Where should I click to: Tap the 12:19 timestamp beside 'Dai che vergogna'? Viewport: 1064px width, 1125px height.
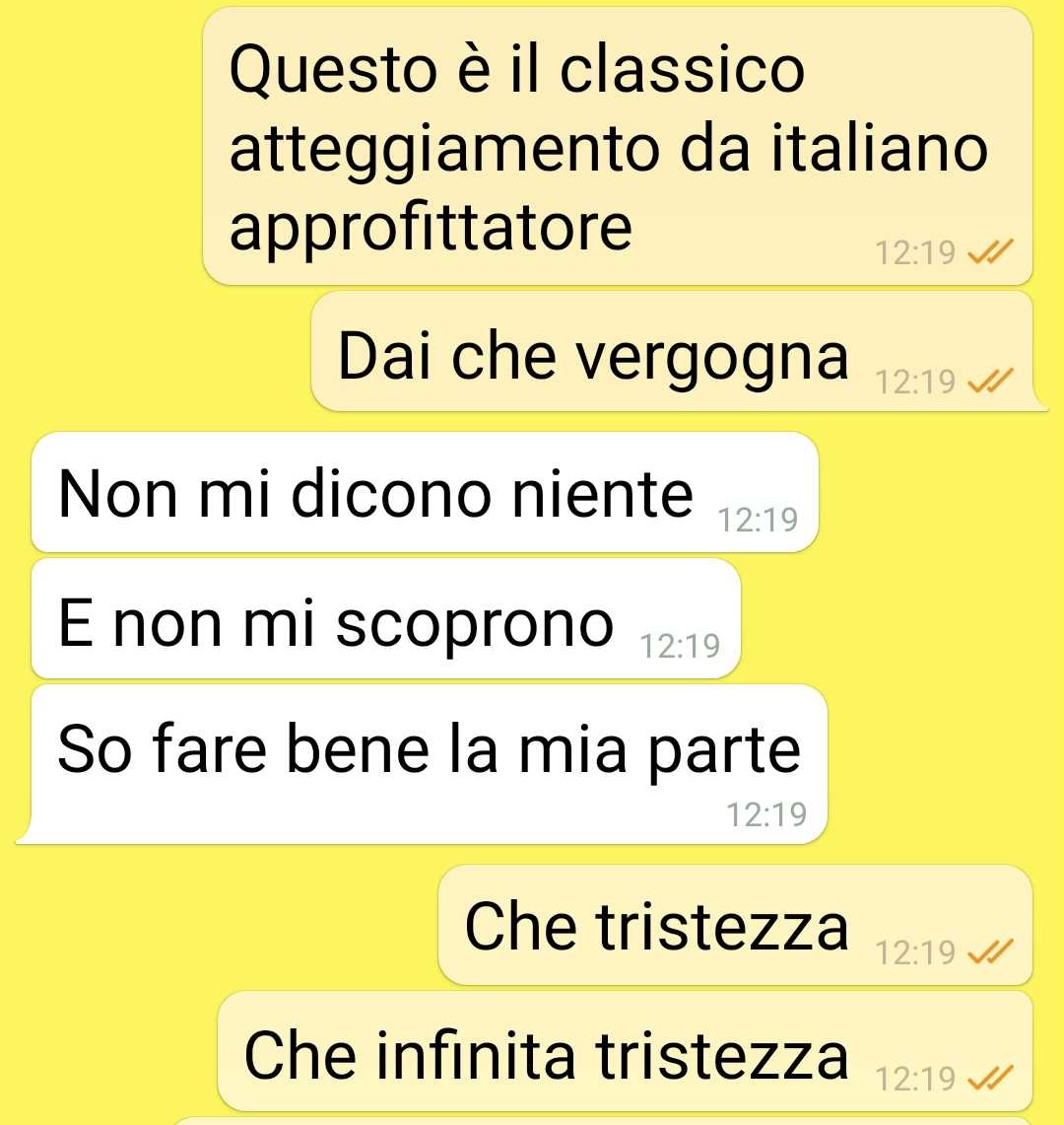[915, 382]
